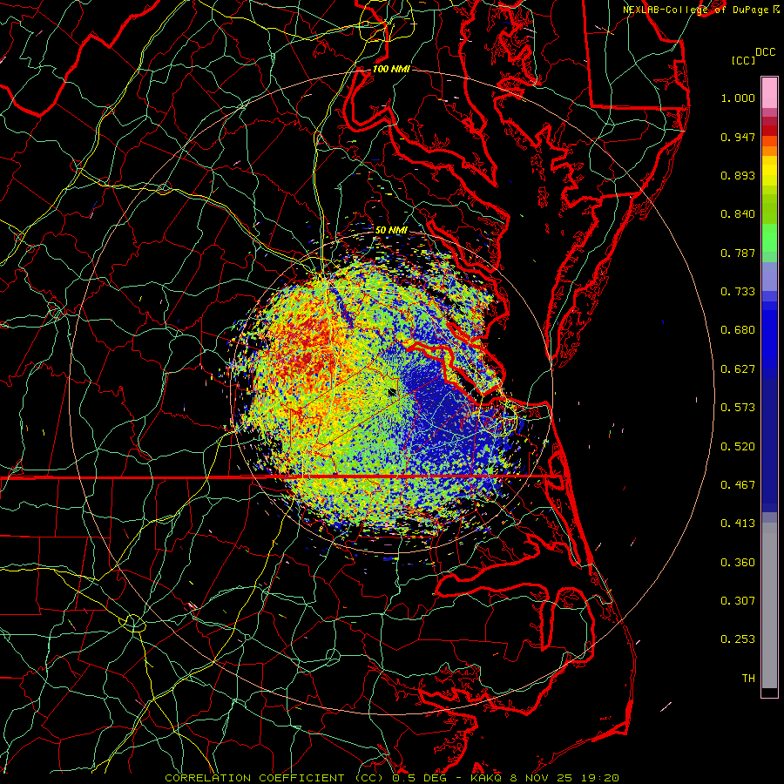
Task: Click the 0.413 legend value
Action: pos(738,524)
